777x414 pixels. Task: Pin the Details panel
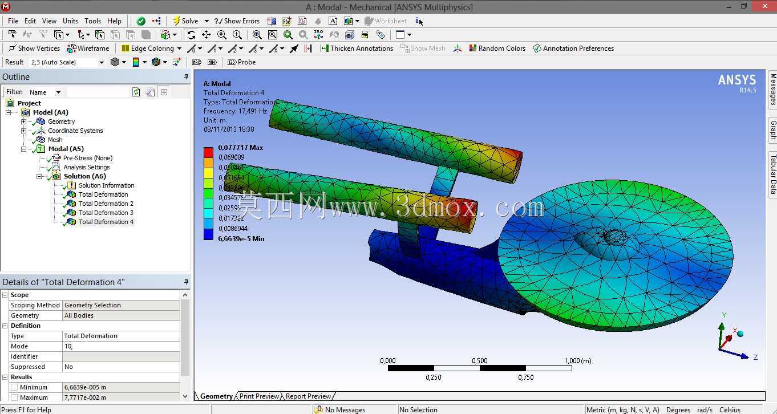pyautogui.click(x=186, y=282)
